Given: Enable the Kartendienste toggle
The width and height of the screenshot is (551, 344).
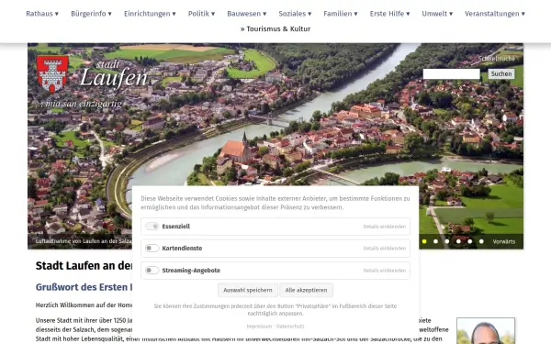Looking at the screenshot, I should [152, 249].
